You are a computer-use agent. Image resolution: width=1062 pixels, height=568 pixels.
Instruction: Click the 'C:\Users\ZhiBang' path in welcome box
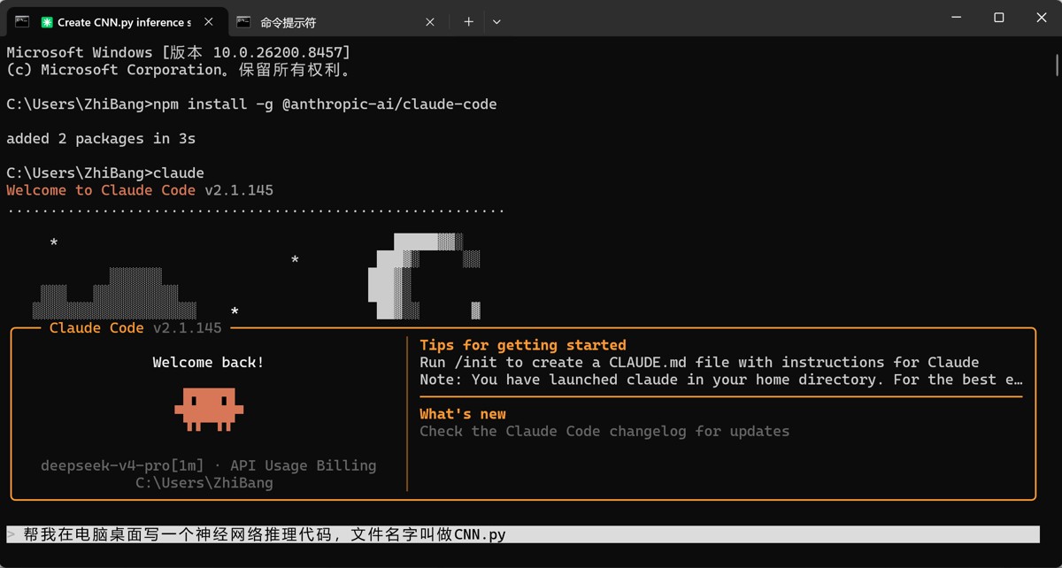click(x=204, y=483)
